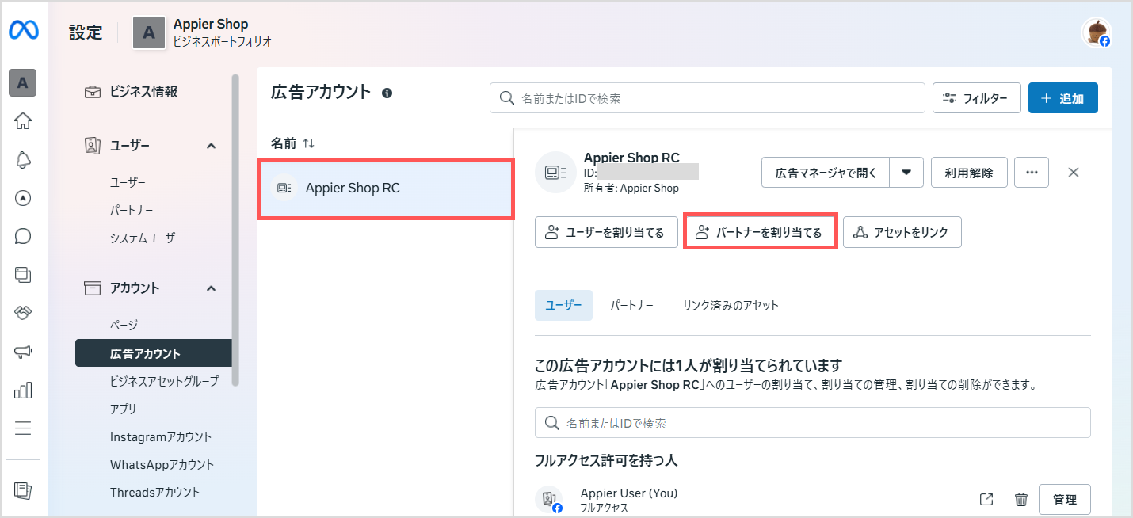Open the home icon in left rail
The image size is (1133, 518).
coord(23,121)
